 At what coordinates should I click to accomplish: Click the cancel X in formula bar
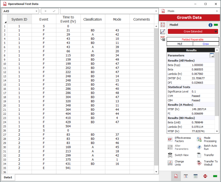tap(45, 11)
